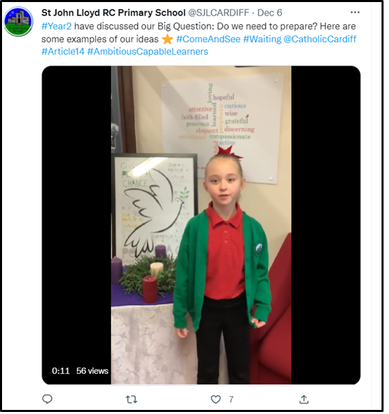Visit the @CatholicCardiff mention
Viewport: 389px width, 414px height.
pyautogui.click(x=320, y=40)
